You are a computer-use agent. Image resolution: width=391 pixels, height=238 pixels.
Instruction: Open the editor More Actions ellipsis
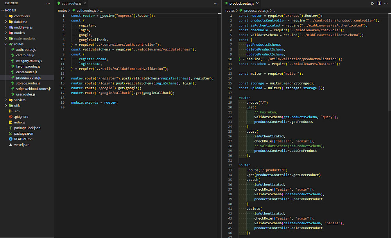tap(386, 3)
